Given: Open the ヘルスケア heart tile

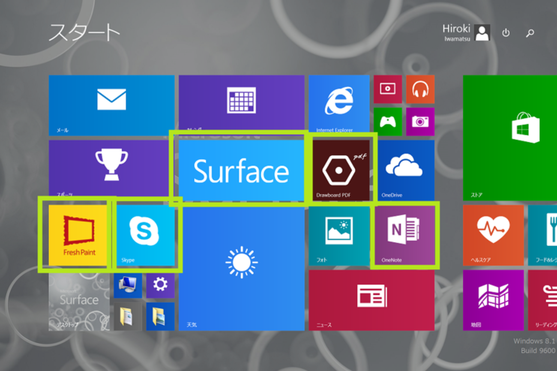Looking at the screenshot, I should point(493,235).
